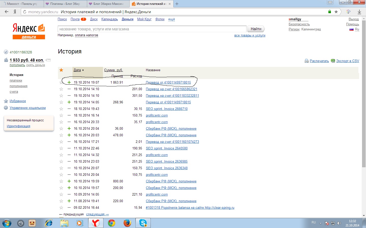
Task: Star the 19.10.2014 14:10 201,00 payment
Action: [x=61, y=89]
